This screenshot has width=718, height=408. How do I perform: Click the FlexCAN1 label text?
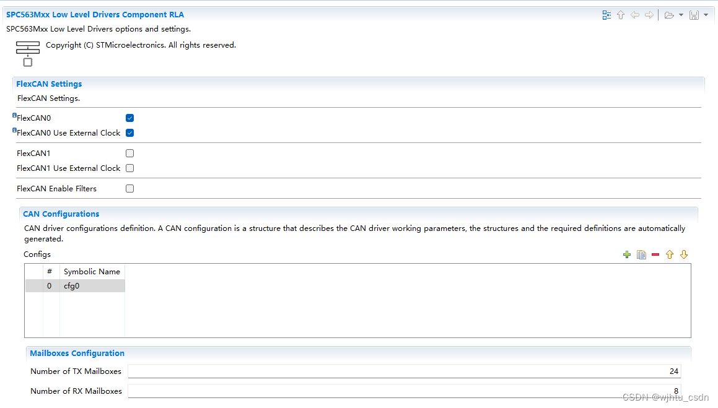click(x=33, y=153)
